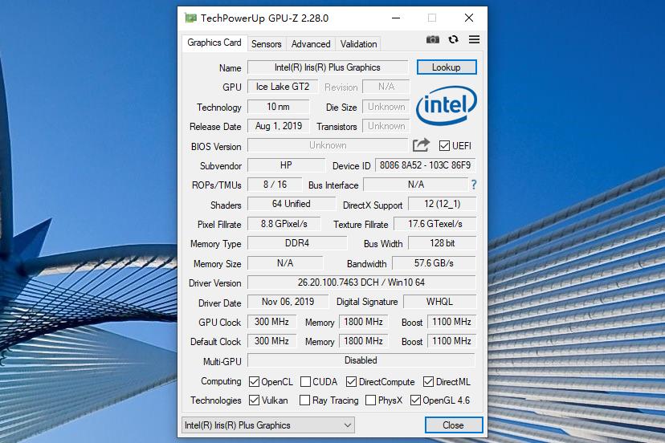The width and height of the screenshot is (665, 443).
Task: Toggle the DirectML checkbox
Action: (428, 381)
